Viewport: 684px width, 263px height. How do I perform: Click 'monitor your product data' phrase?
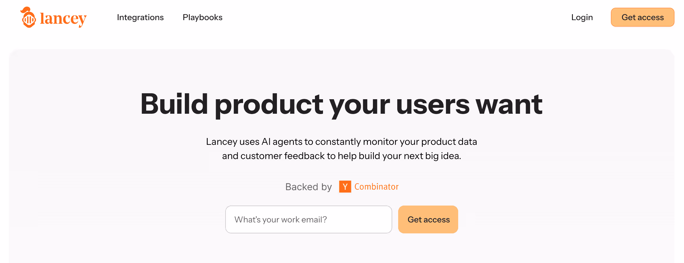[x=420, y=142]
